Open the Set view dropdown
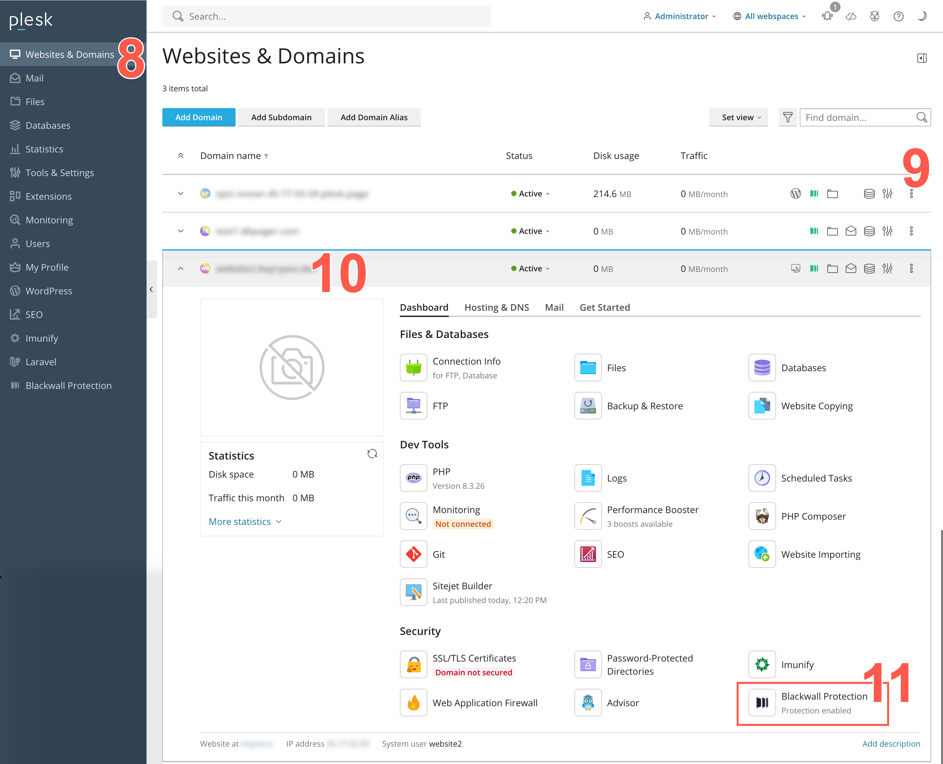This screenshot has width=943, height=764. pos(738,118)
